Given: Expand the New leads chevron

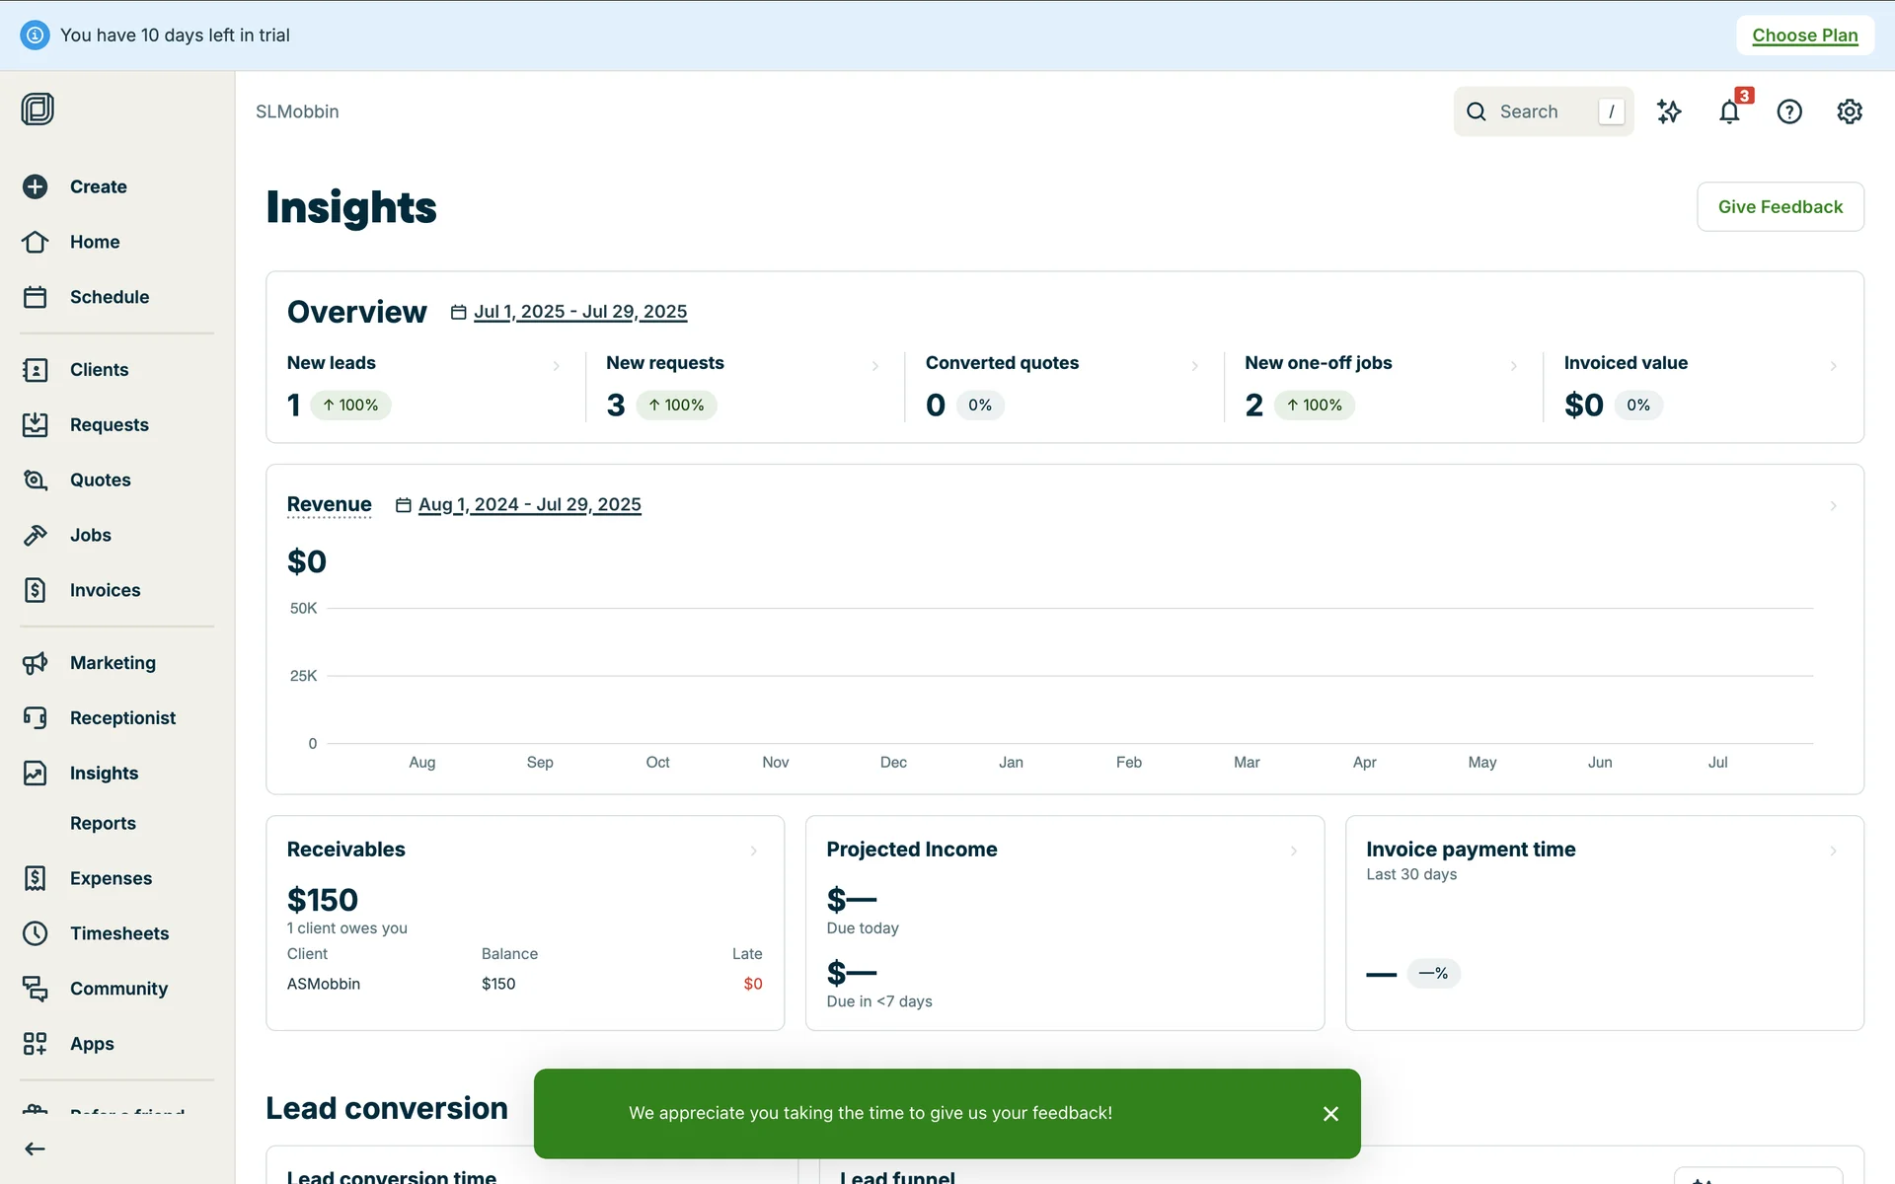Looking at the screenshot, I should (x=557, y=366).
